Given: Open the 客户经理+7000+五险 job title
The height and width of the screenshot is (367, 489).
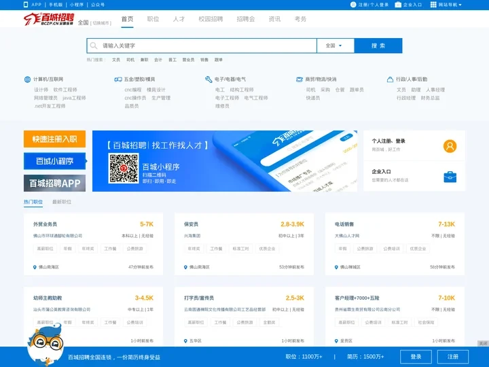Looking at the screenshot, I should tap(357, 298).
